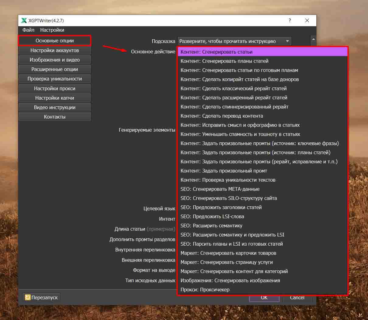
Task: Open Настройки аккаунтов section
Action: [x=55, y=50]
